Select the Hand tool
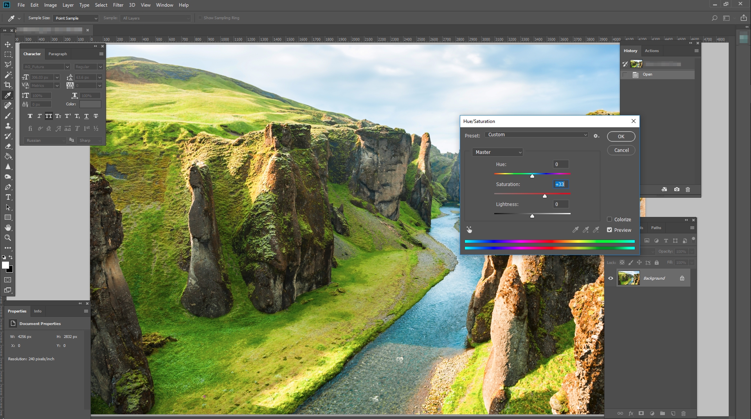This screenshot has height=419, width=751. [x=7, y=228]
